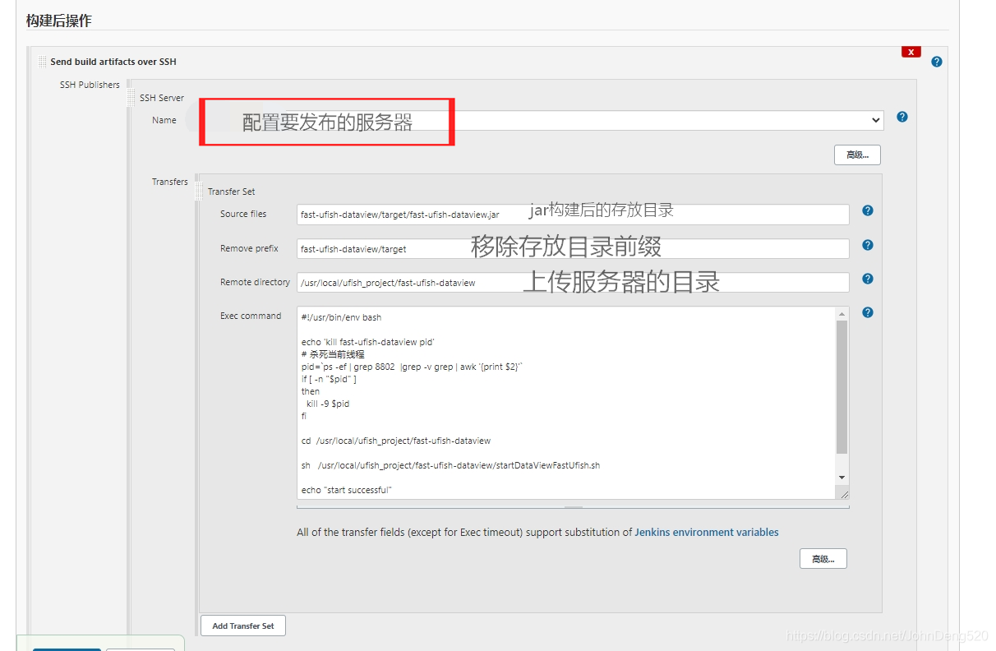Image resolution: width=996 pixels, height=651 pixels.
Task: Click the Exec command scrollbar thumb
Action: [842, 387]
